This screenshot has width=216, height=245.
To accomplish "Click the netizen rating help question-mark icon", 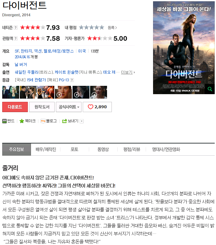I will tap(16, 28).
